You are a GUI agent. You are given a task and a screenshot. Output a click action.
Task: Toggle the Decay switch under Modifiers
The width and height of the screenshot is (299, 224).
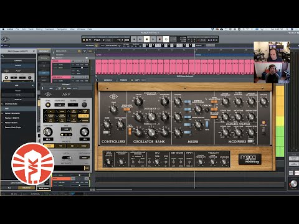(251, 141)
